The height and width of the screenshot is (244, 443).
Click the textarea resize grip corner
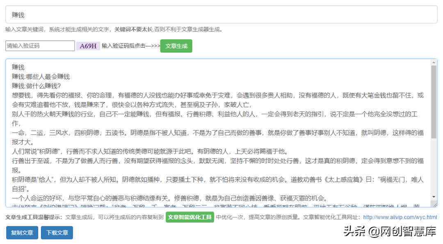[x=434, y=205]
